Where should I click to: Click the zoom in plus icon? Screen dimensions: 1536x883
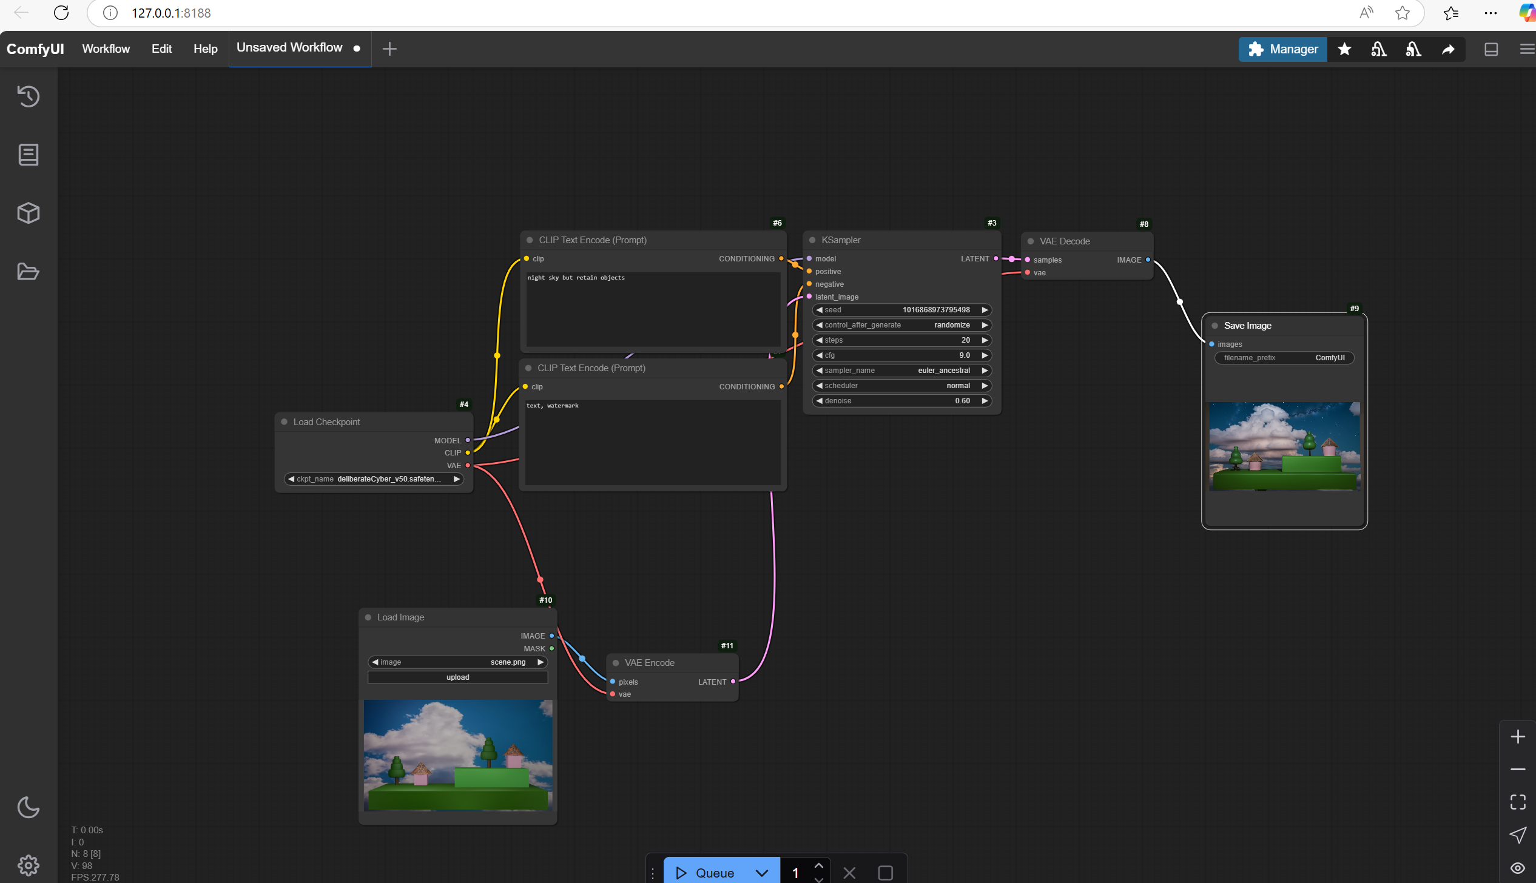[1517, 736]
